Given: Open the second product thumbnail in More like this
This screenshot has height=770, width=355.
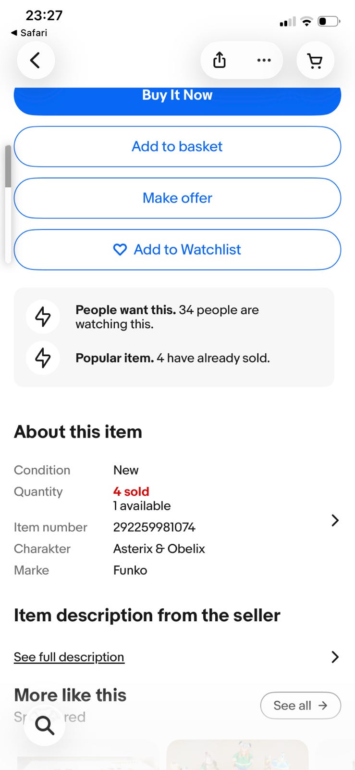Looking at the screenshot, I should click(x=237, y=755).
